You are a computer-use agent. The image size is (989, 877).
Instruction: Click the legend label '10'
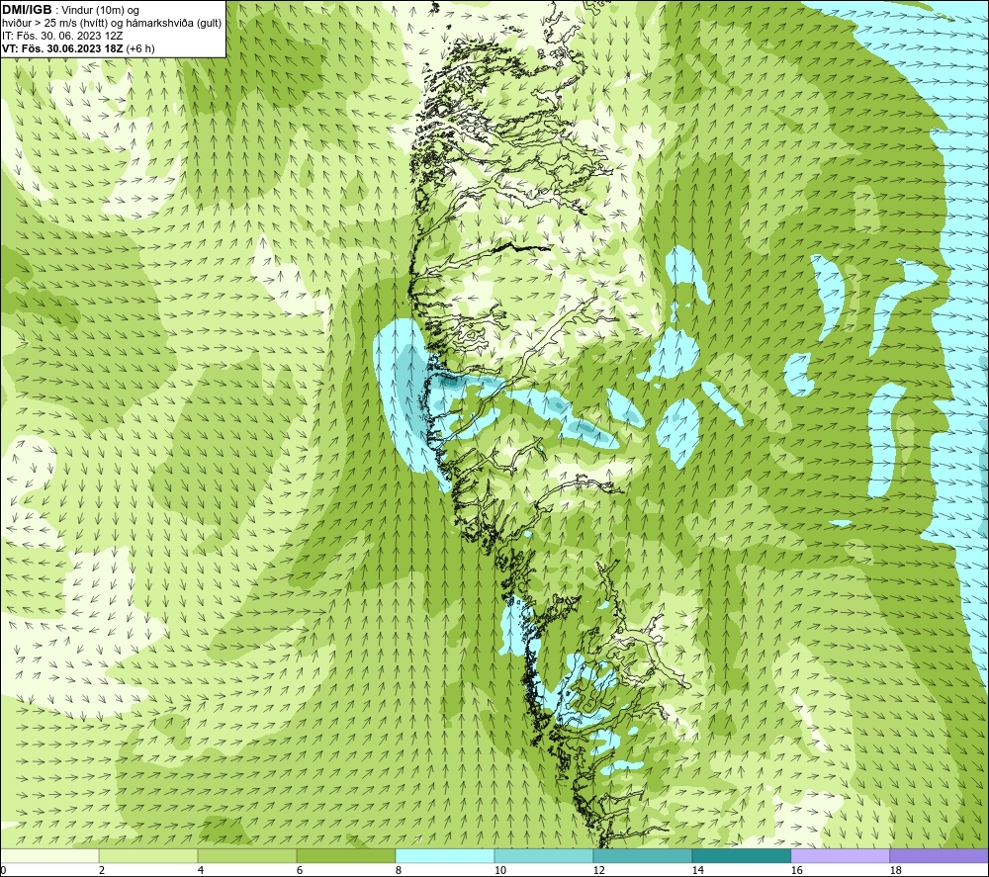pos(500,871)
